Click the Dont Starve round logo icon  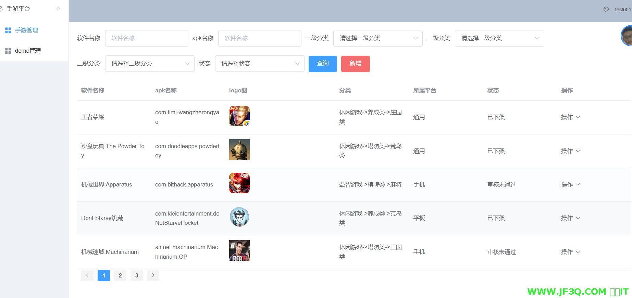(x=239, y=217)
